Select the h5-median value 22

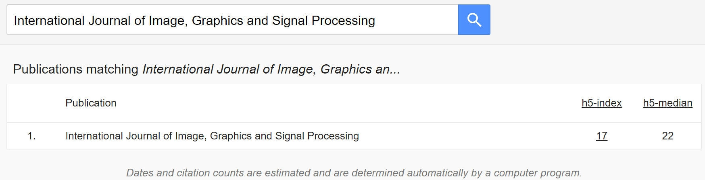(x=667, y=136)
